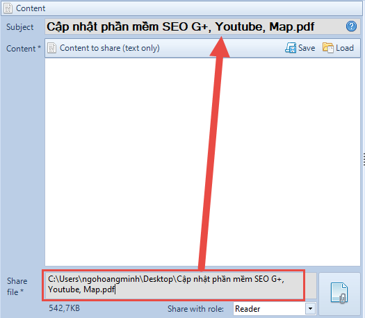The image size is (365, 318).
Task: Click the document icon beside 'Content to share'
Action: coord(51,48)
